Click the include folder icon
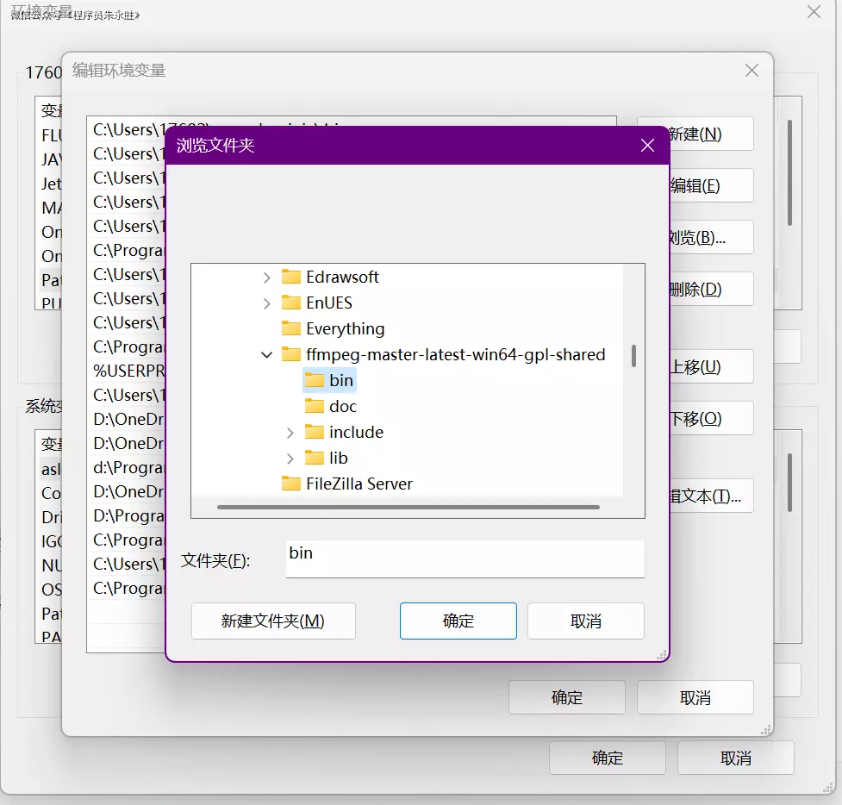Image resolution: width=842 pixels, height=805 pixels. tap(315, 432)
